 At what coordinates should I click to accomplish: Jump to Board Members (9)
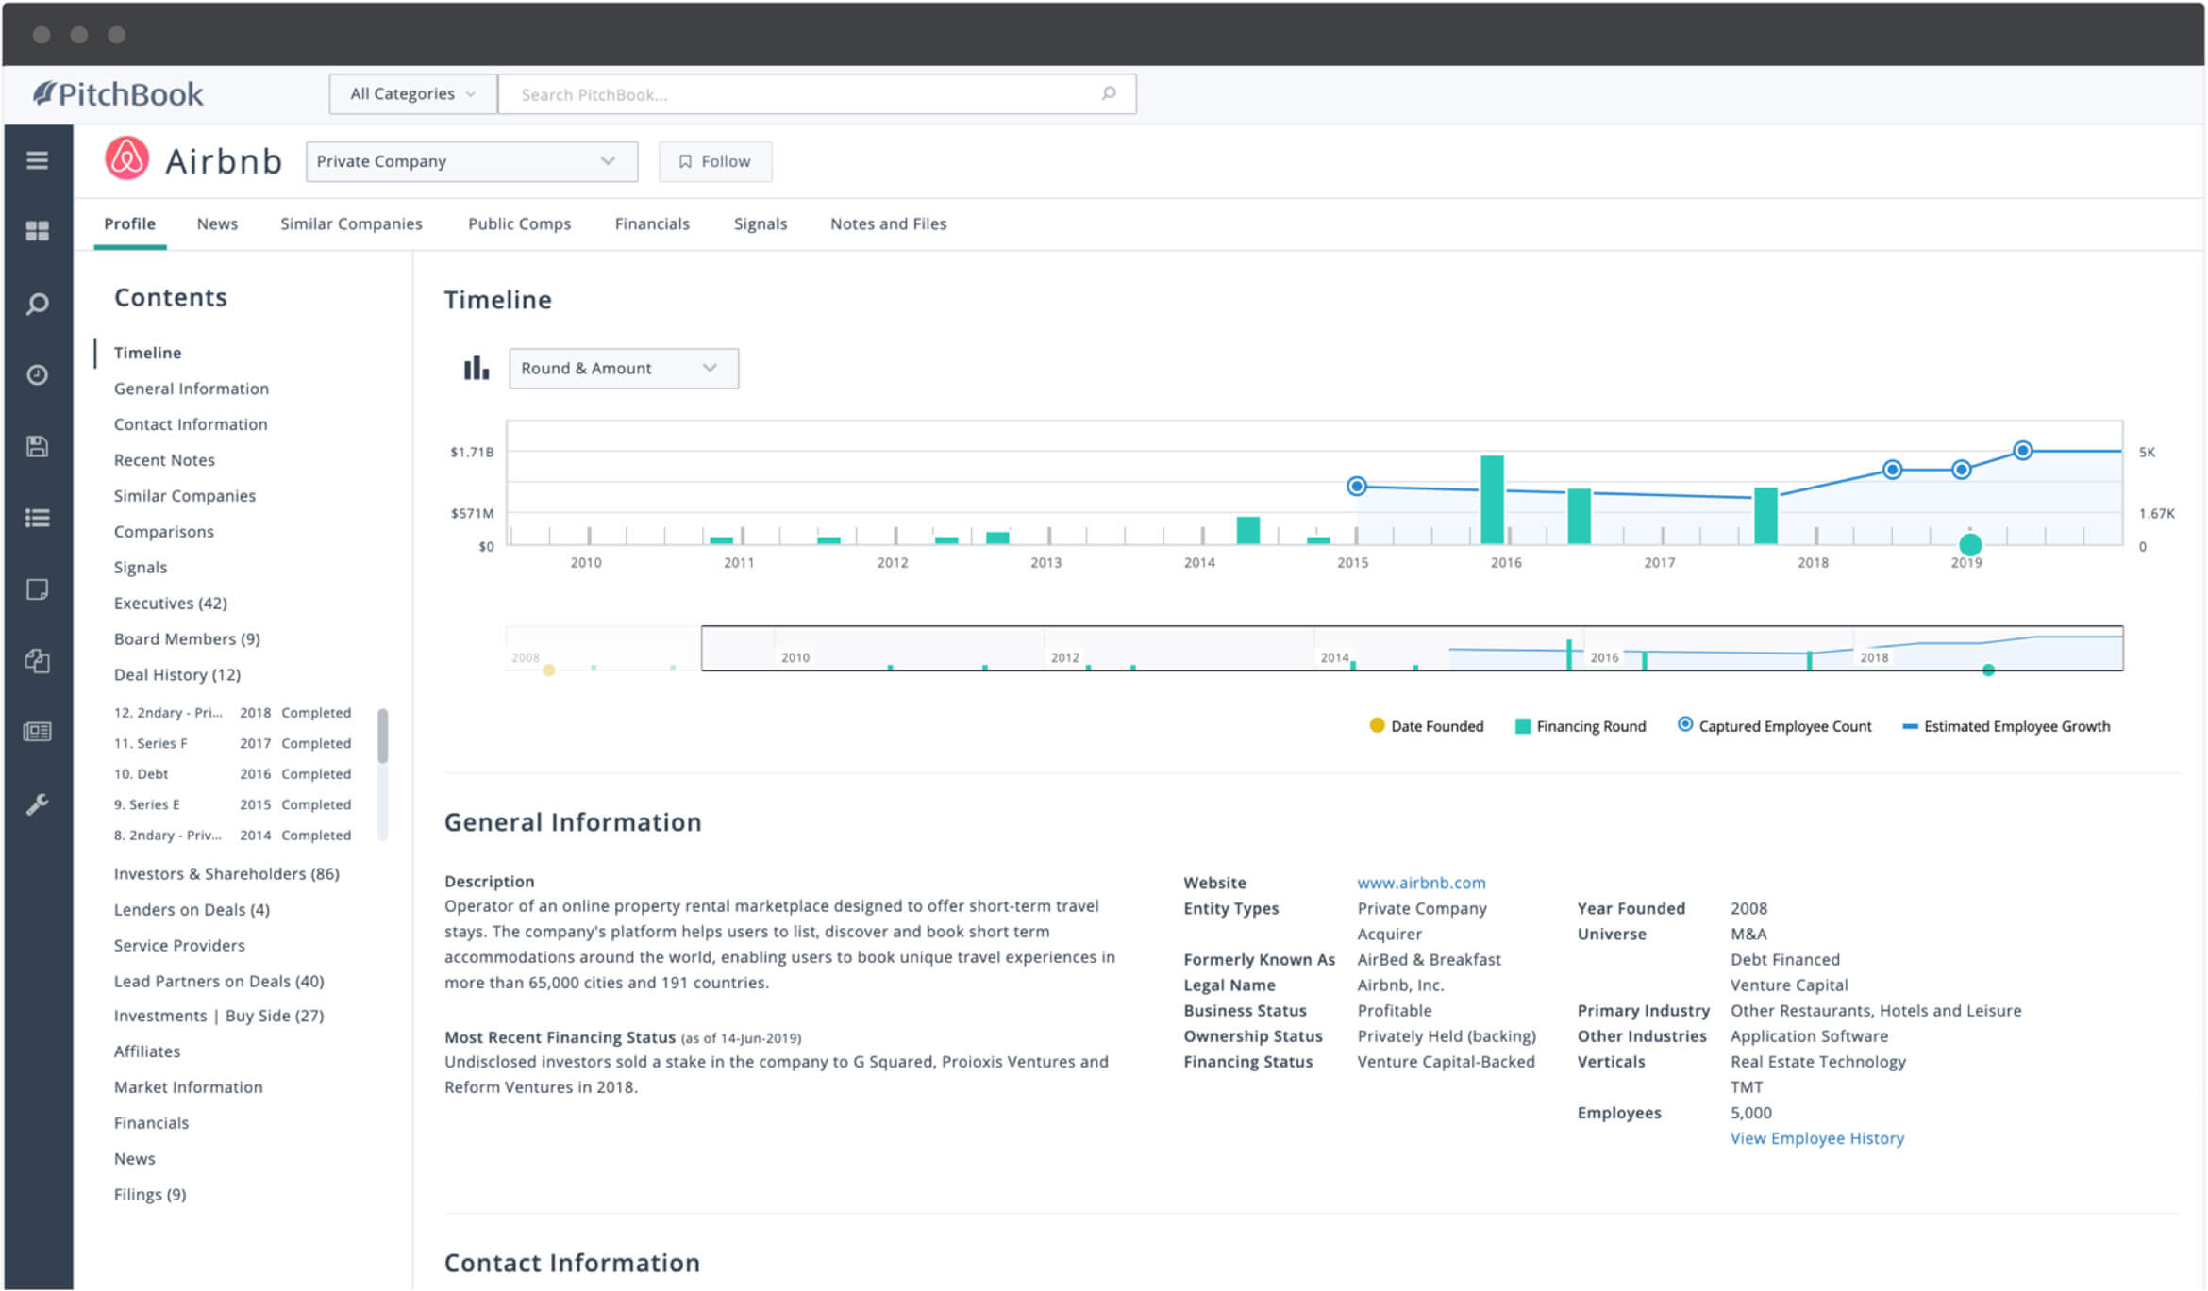pos(187,639)
